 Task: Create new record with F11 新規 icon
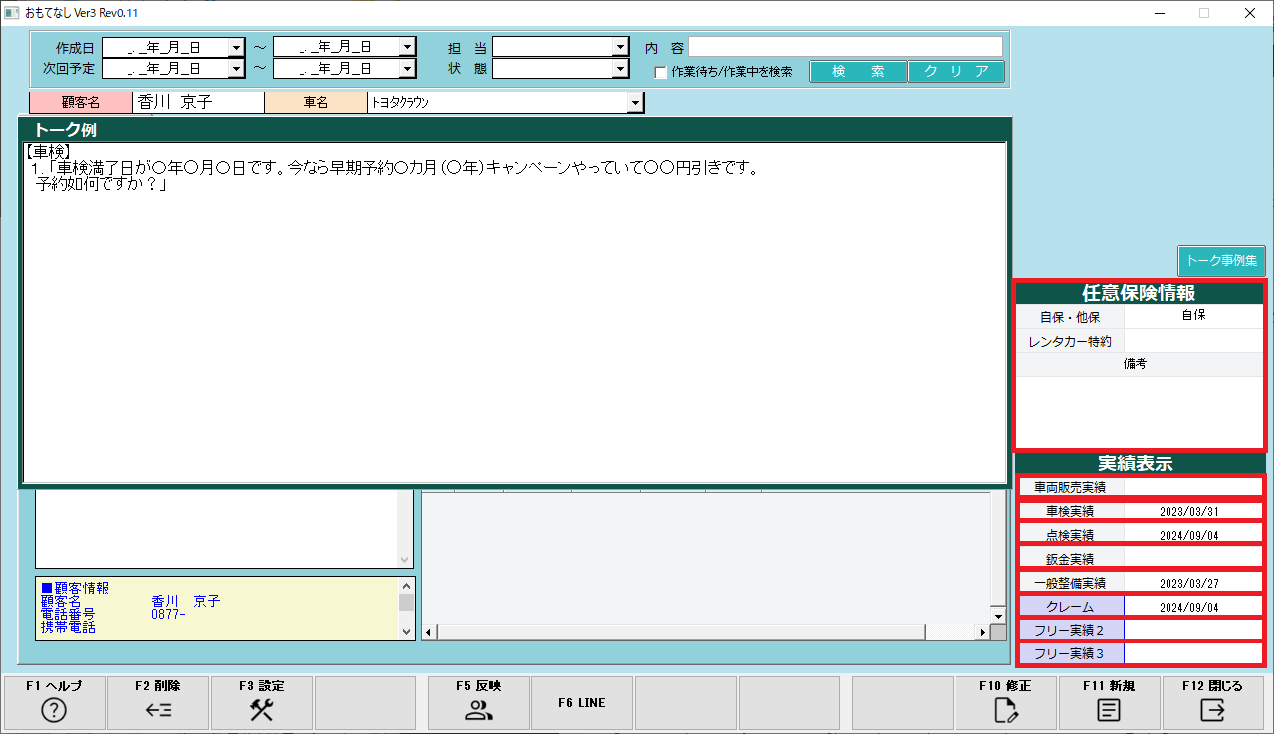pos(1109,710)
